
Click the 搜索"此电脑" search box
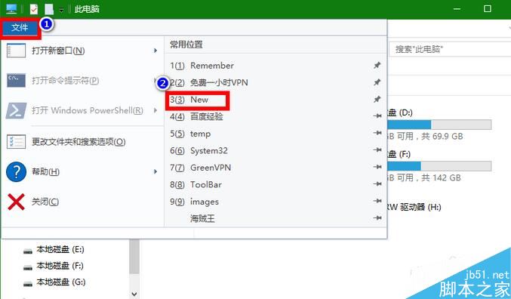point(450,50)
